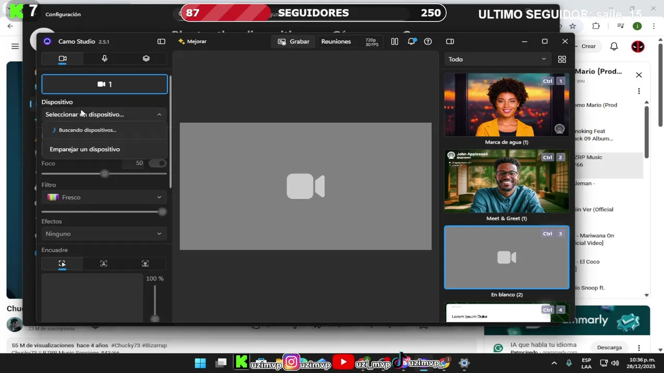Open the Todo scenes filter dropdown
This screenshot has height=373, width=664.
[x=497, y=59]
